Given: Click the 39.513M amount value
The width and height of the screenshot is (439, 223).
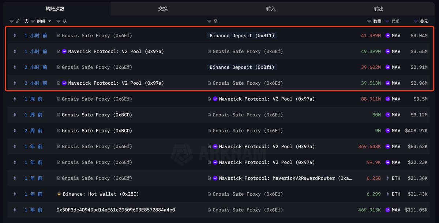Looking at the screenshot, I should (371, 83).
